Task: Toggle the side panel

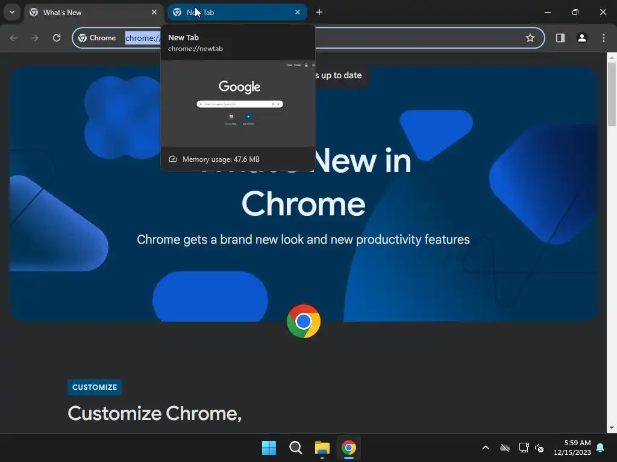Action: (560, 38)
